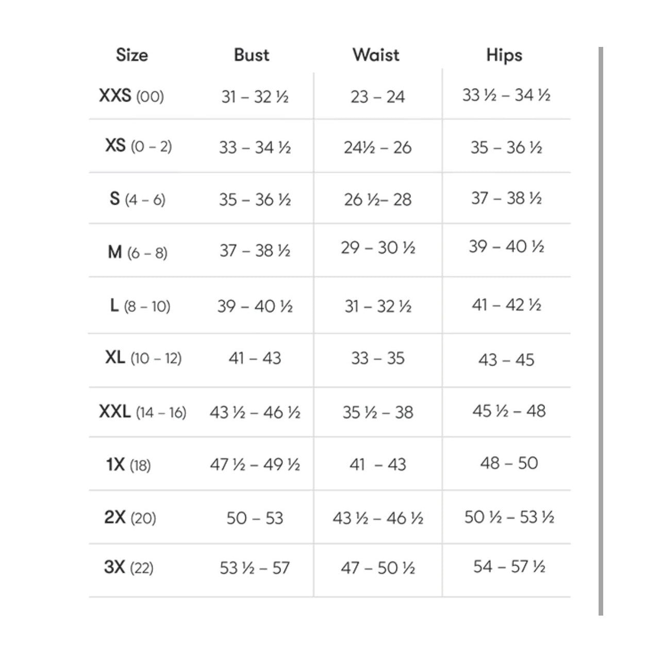The image size is (662, 662).
Task: Select the 3X (22) size label
Action: click(129, 568)
